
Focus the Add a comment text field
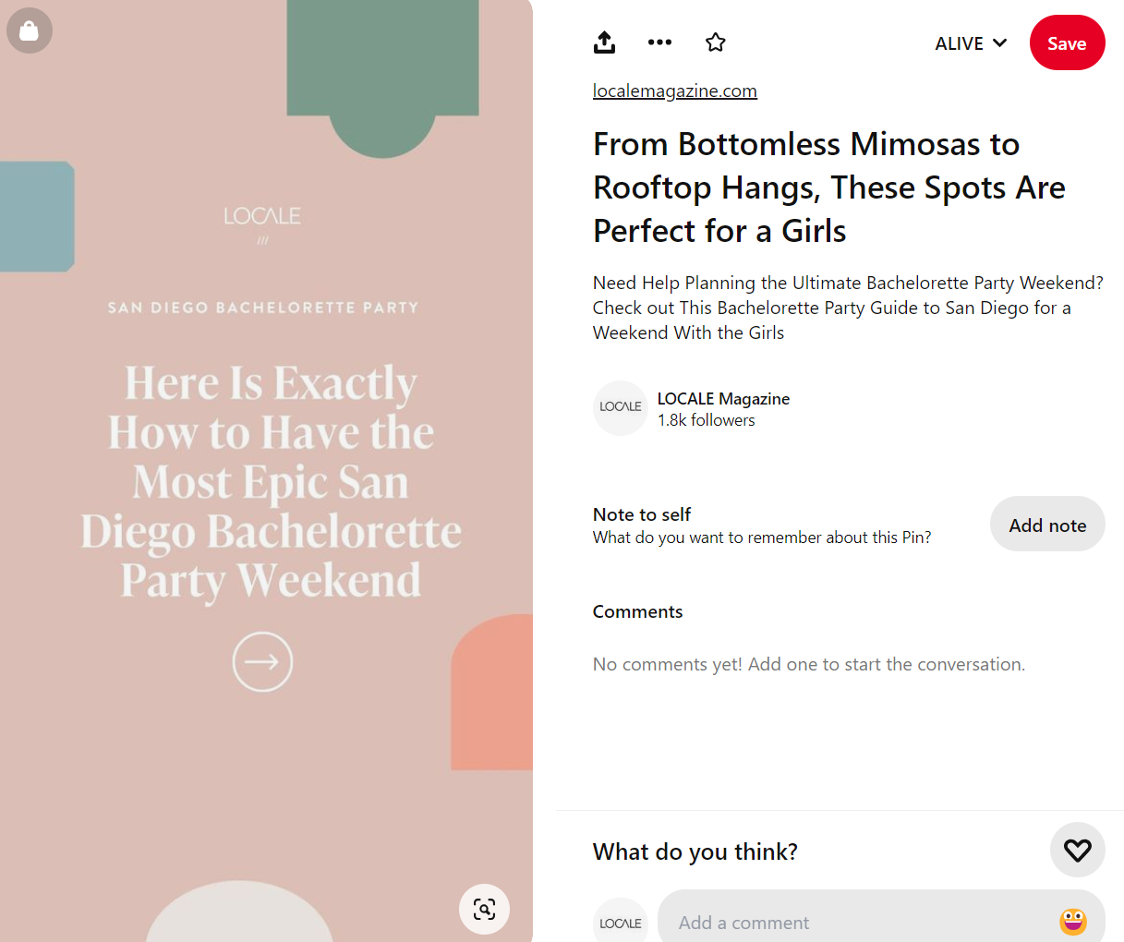pos(859,922)
